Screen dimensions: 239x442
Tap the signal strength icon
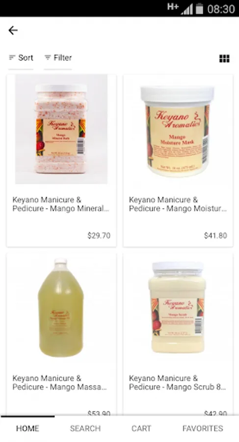click(186, 9)
